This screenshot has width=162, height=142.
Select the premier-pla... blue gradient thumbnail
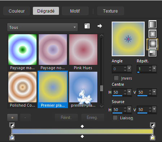[x=83, y=87]
